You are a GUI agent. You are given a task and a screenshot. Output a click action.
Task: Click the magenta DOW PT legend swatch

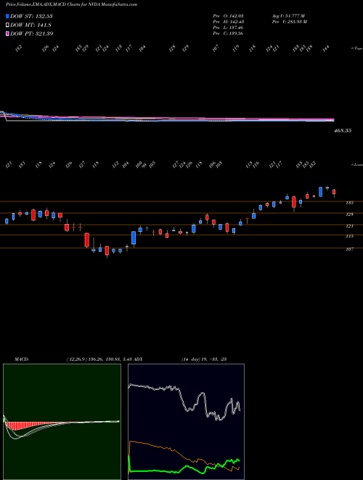[7, 33]
